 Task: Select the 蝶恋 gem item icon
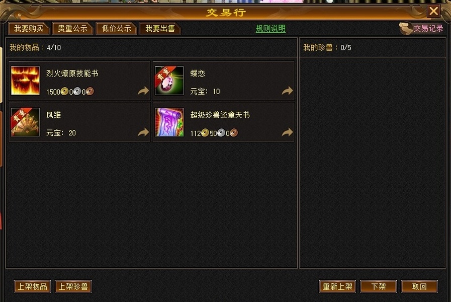[x=169, y=81]
